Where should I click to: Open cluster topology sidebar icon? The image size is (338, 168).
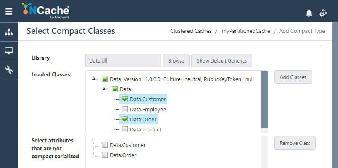(9, 32)
